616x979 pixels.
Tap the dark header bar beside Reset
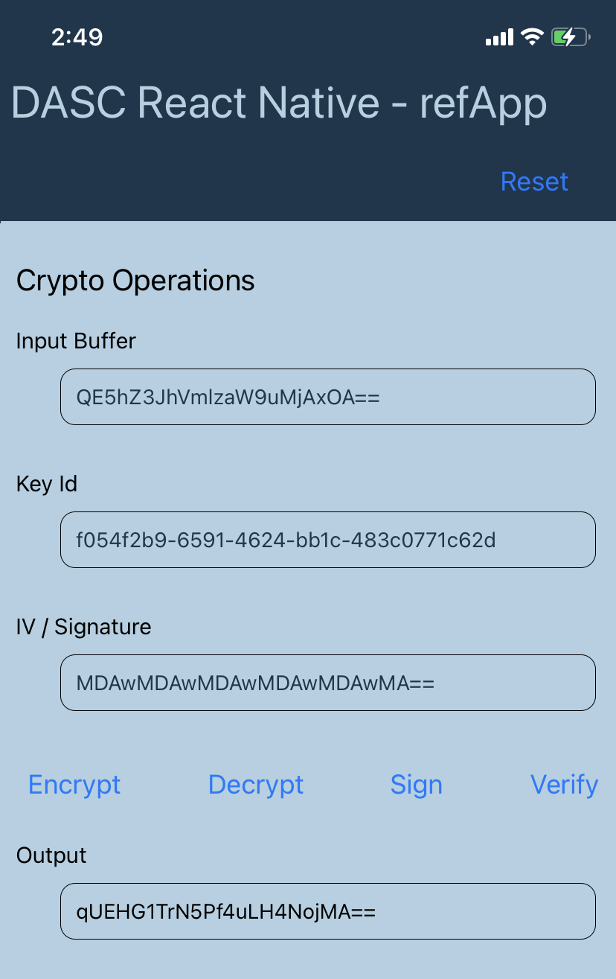click(246, 182)
